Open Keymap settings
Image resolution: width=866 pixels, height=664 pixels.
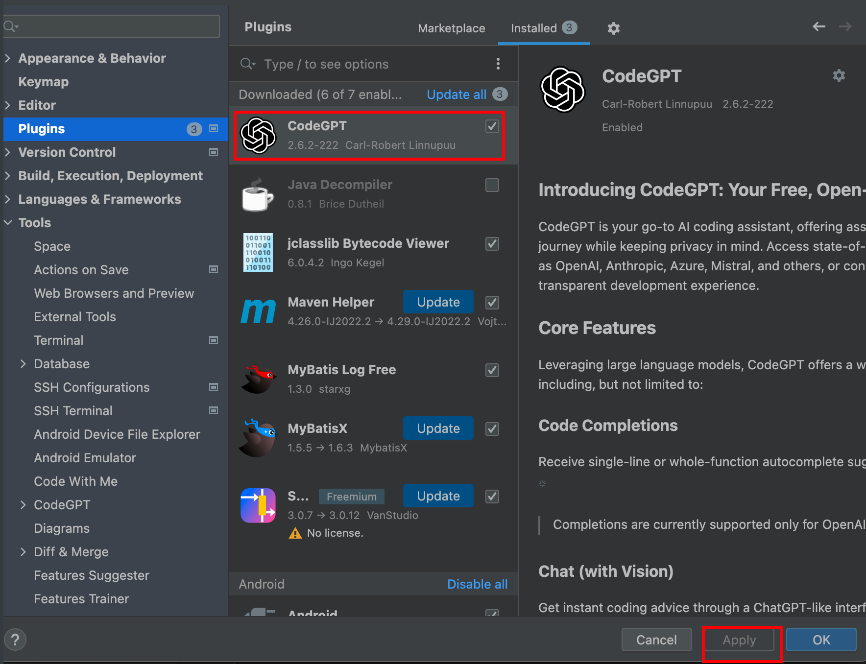[44, 81]
